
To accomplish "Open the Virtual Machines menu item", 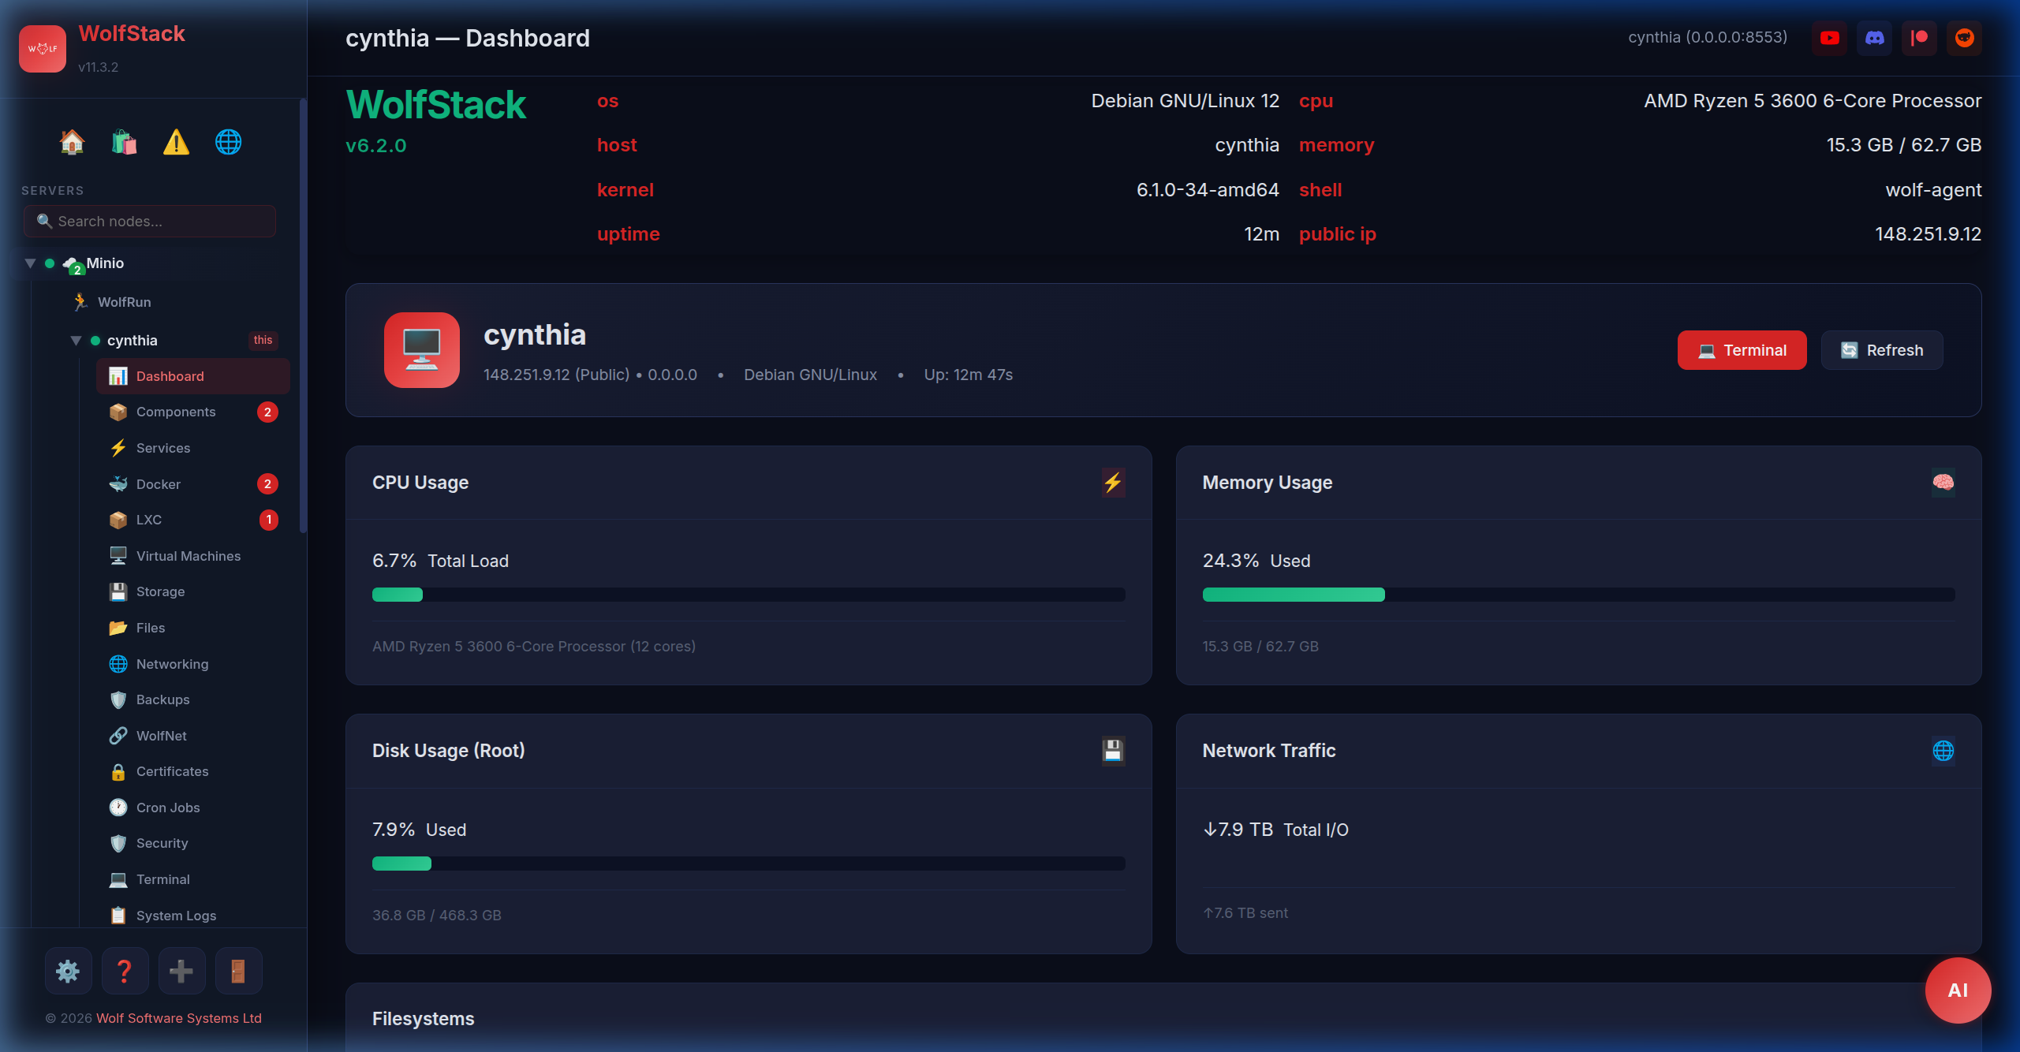I will coord(192,556).
